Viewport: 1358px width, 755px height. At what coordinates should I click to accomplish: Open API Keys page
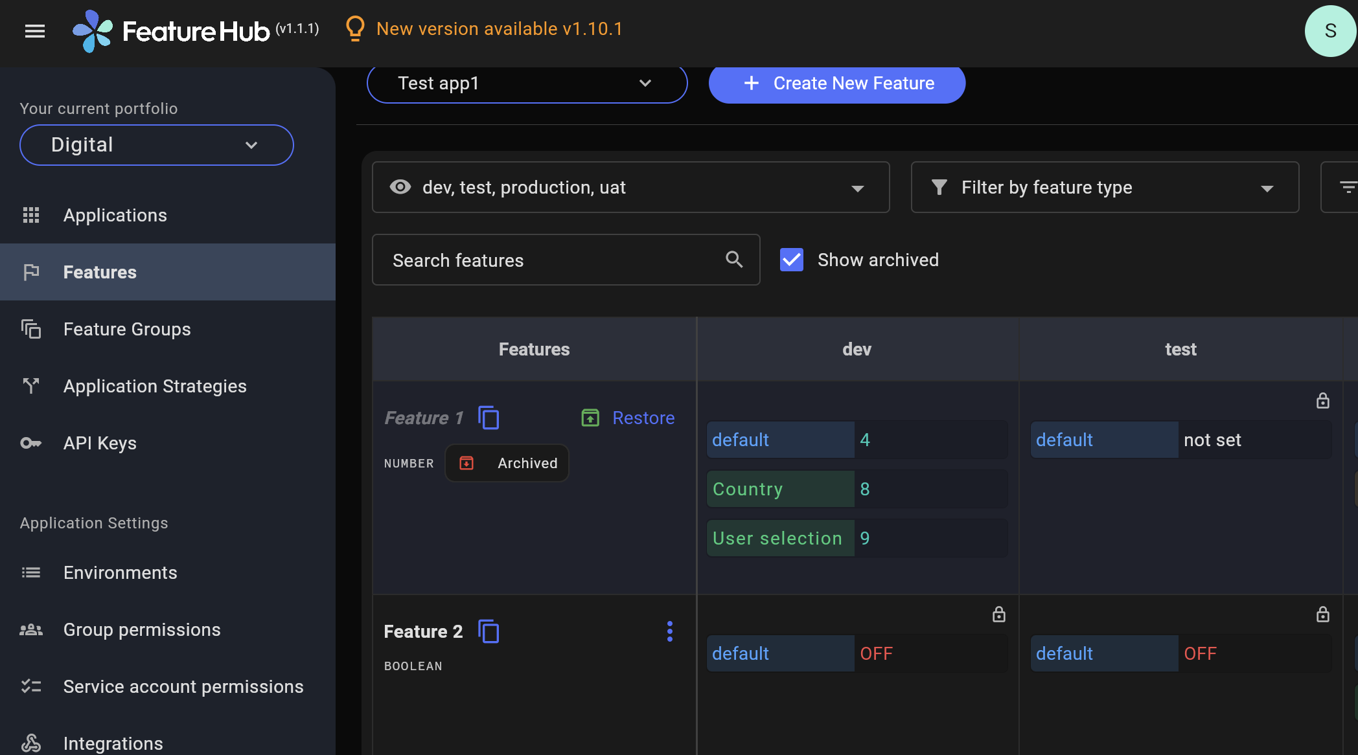168,443
